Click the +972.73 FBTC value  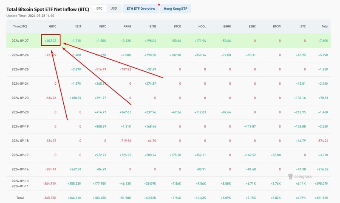100,155
